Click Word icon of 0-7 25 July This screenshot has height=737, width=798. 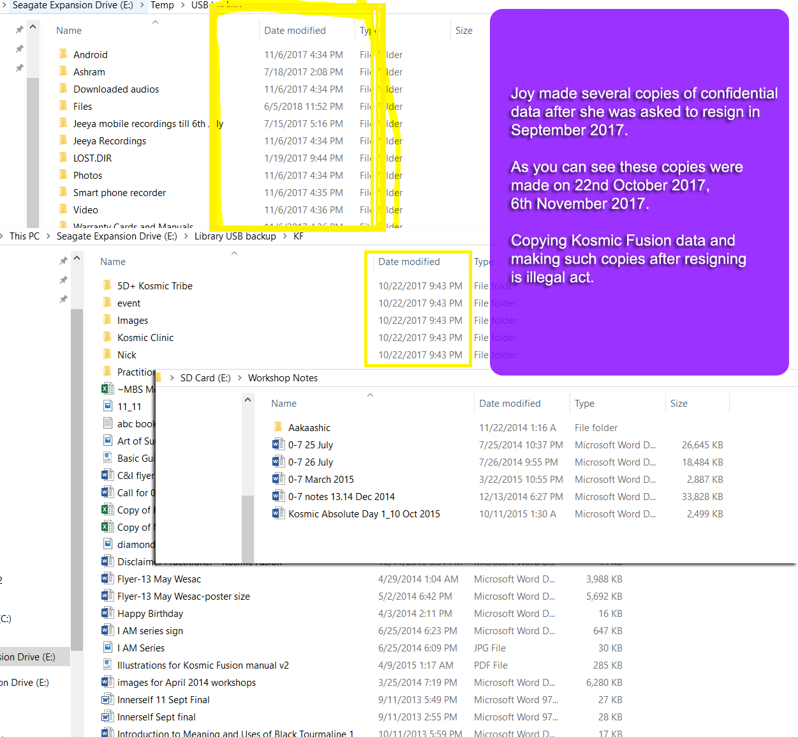278,444
